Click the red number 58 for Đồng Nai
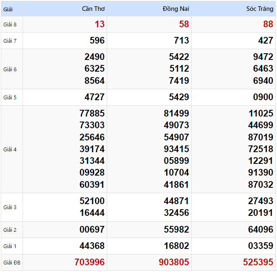This screenshot has width=277, height=272. click(184, 24)
